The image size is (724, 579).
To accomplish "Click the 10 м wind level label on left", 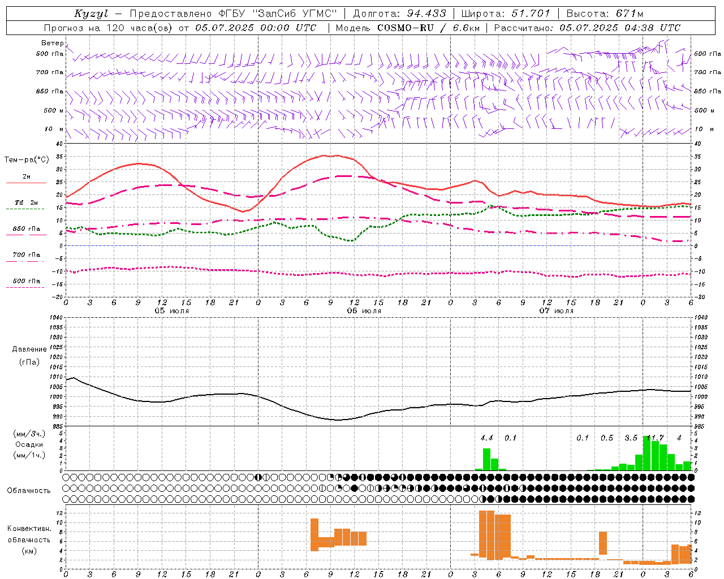I will click(54, 129).
